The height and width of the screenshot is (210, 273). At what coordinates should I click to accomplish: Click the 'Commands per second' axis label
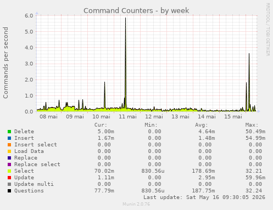coord(5,63)
